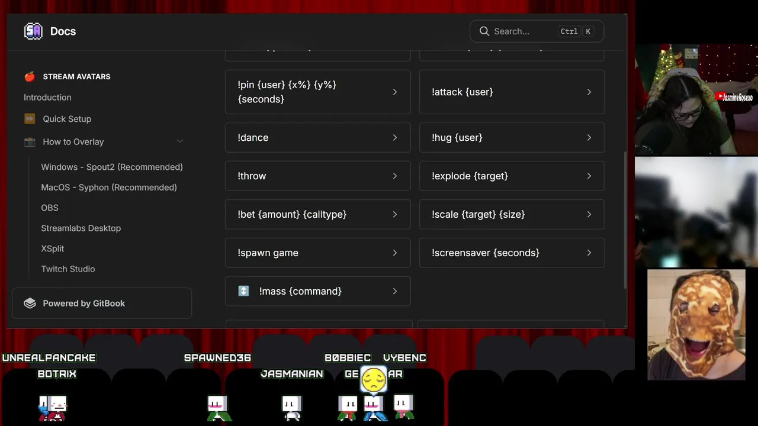Click the VYBENC name label
The image size is (758, 426).
coord(405,357)
